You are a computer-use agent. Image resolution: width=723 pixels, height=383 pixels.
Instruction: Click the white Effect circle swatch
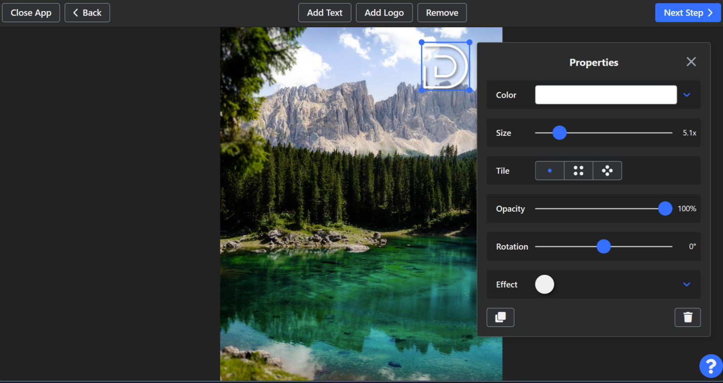pyautogui.click(x=545, y=284)
